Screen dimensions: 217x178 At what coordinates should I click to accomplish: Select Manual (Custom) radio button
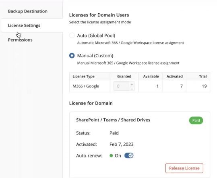point(72,56)
